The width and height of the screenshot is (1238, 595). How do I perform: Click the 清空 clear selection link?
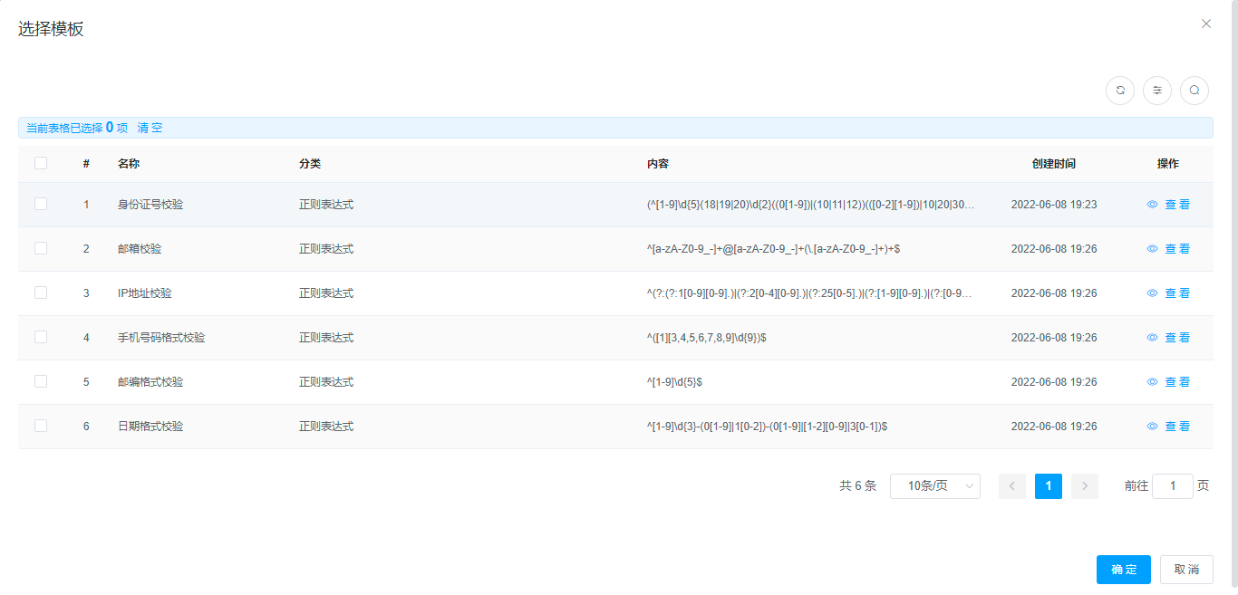150,128
